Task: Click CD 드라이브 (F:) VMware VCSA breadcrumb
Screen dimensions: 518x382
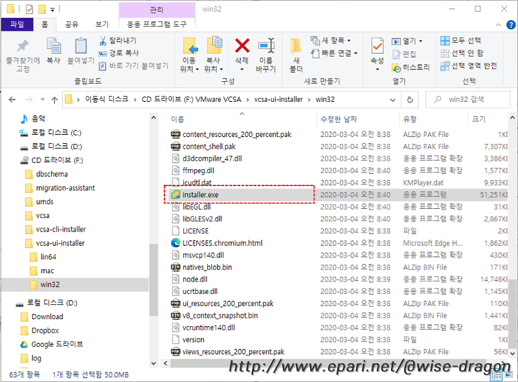Action: (191, 99)
